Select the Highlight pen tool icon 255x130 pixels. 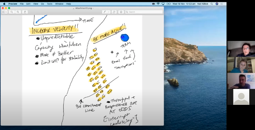[x=105, y=12]
